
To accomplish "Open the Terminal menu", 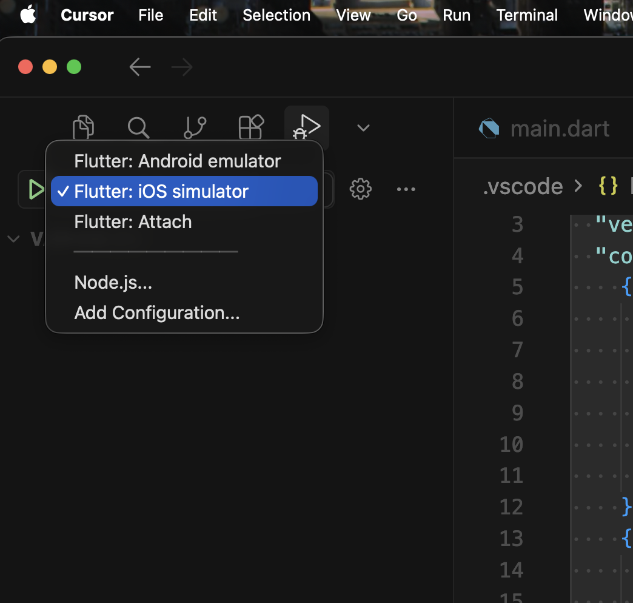I will tap(527, 15).
